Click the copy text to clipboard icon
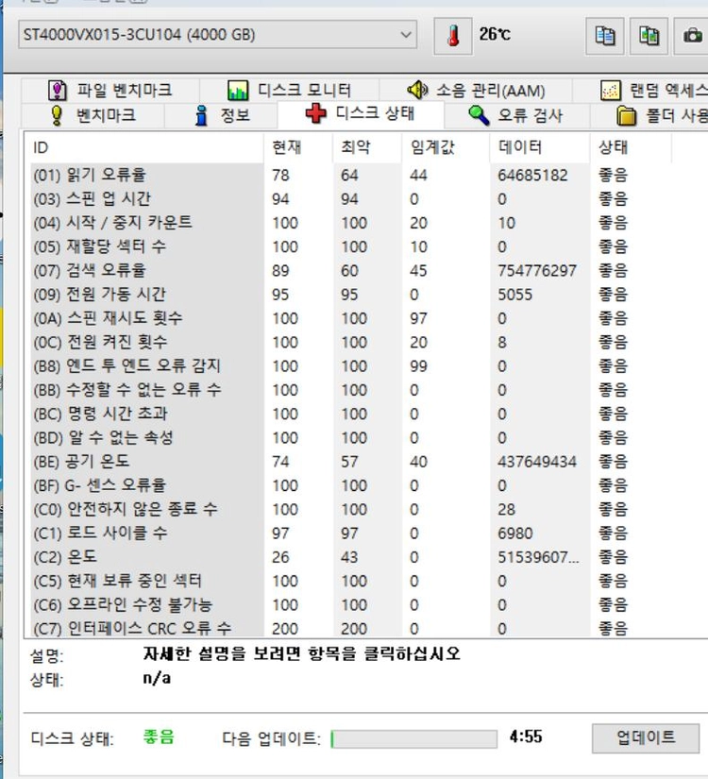Viewport: 708px width, 779px height. tap(605, 36)
